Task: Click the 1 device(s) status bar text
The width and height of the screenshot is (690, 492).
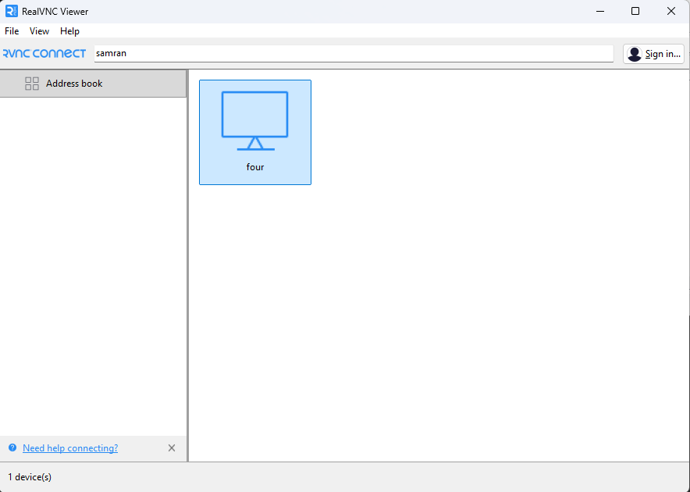Action: click(x=29, y=476)
